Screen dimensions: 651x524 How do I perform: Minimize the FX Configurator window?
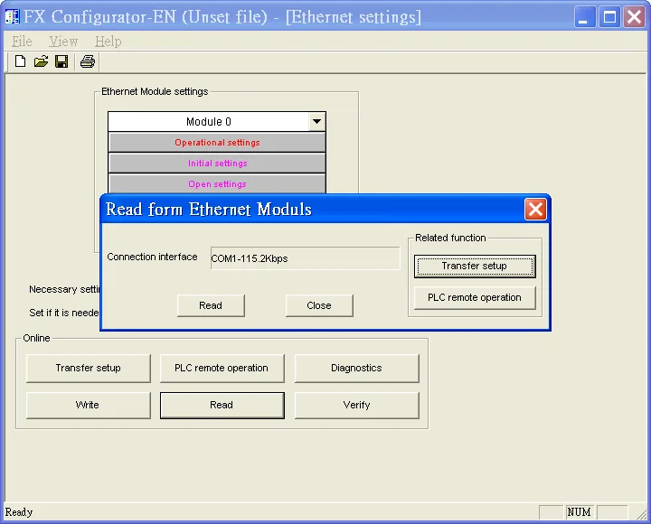585,17
